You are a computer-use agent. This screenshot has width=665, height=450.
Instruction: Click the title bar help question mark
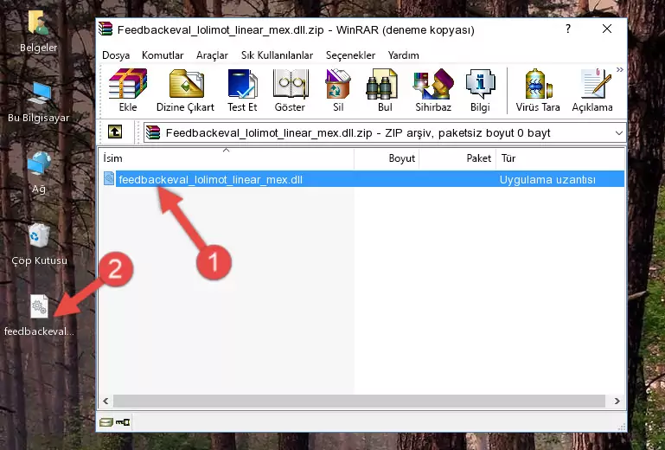click(x=568, y=29)
